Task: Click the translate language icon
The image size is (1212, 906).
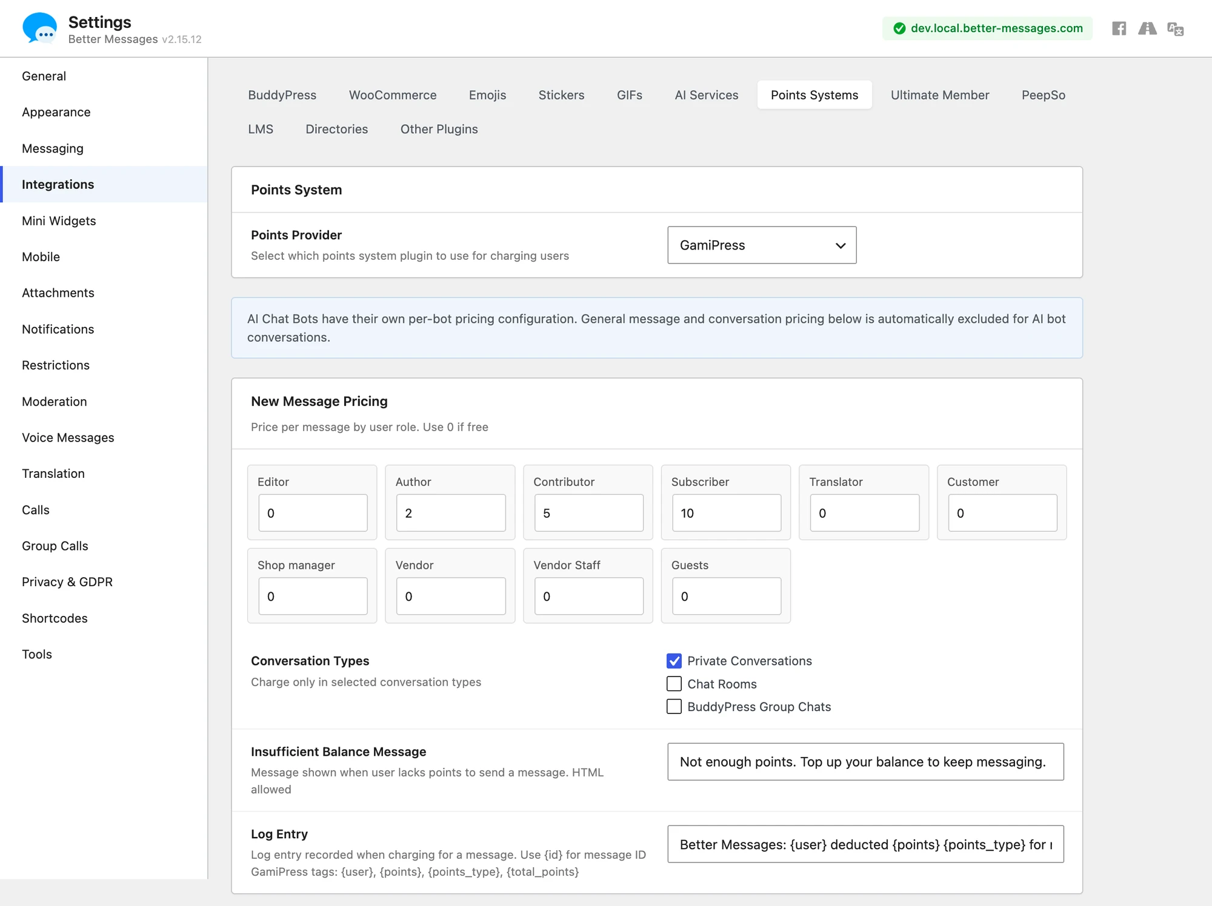Action: [1175, 29]
